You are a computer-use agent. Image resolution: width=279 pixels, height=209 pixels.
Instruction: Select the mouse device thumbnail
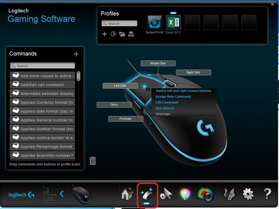81,194
